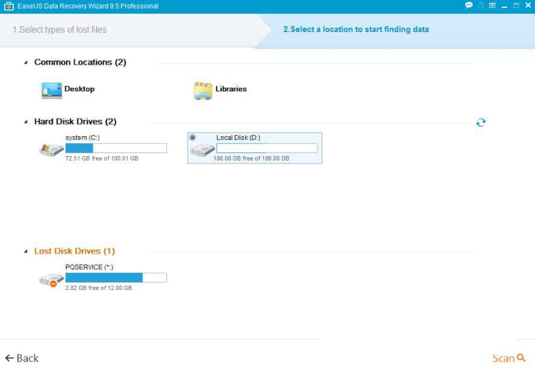Click the 'Common Locations (2)' heading
This screenshot has width=535, height=371.
[80, 62]
